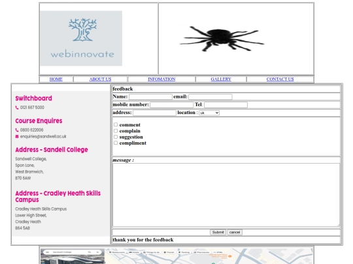Tick the suggestion checkbox
This screenshot has width=353, height=264.
pos(116,137)
